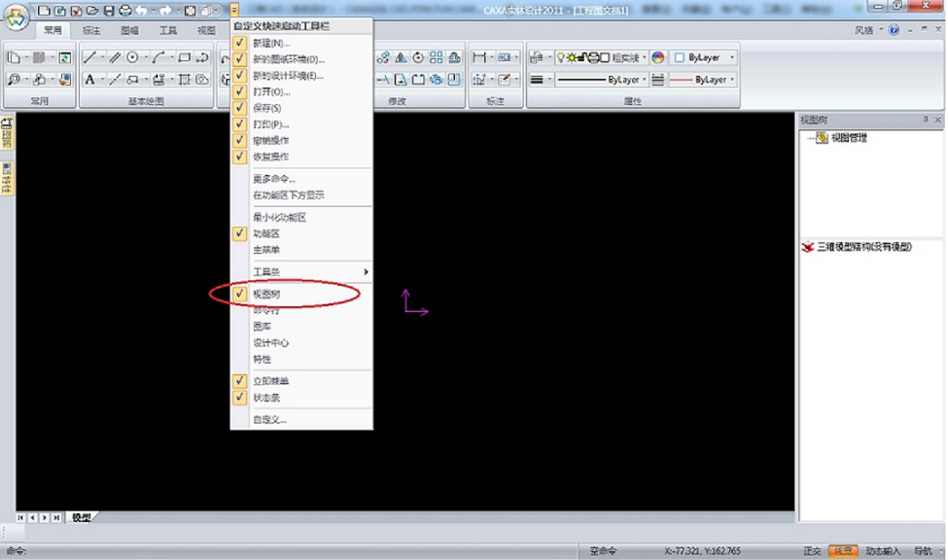948x560 pixels.
Task: Click 正交 ortho mode in status bar
Action: [x=812, y=551]
